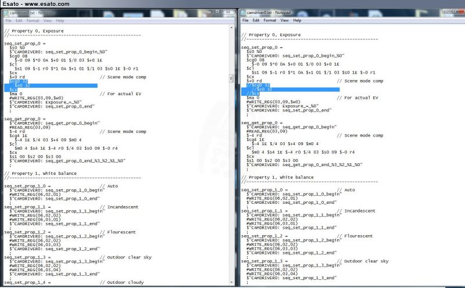
Task: Open Format menu in the left Notepad window
Action: tap(33, 21)
